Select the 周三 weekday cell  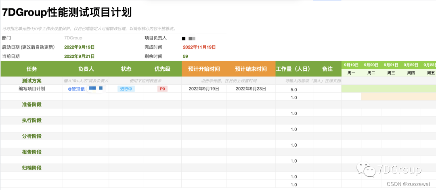pos(391,73)
